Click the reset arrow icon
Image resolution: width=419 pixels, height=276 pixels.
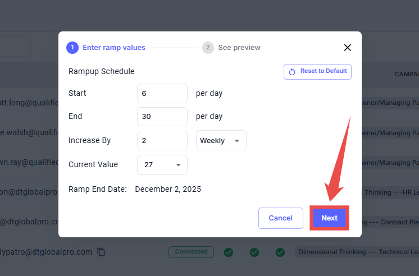coord(292,72)
